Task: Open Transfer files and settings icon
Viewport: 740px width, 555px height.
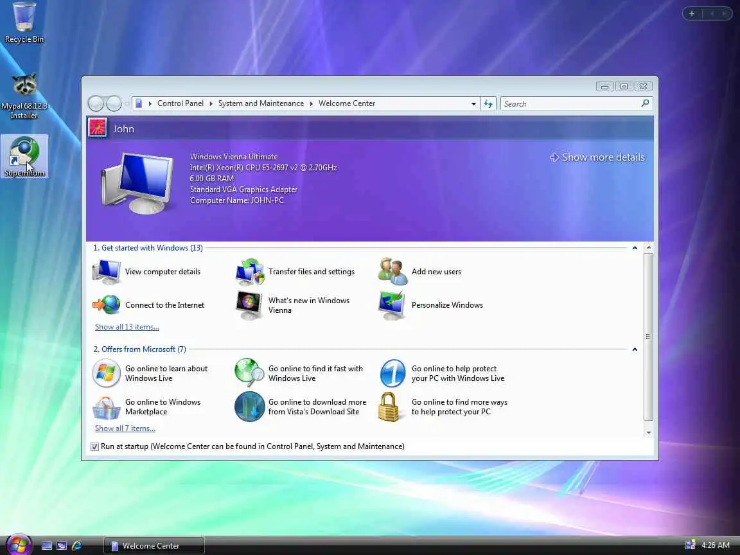Action: tap(250, 272)
